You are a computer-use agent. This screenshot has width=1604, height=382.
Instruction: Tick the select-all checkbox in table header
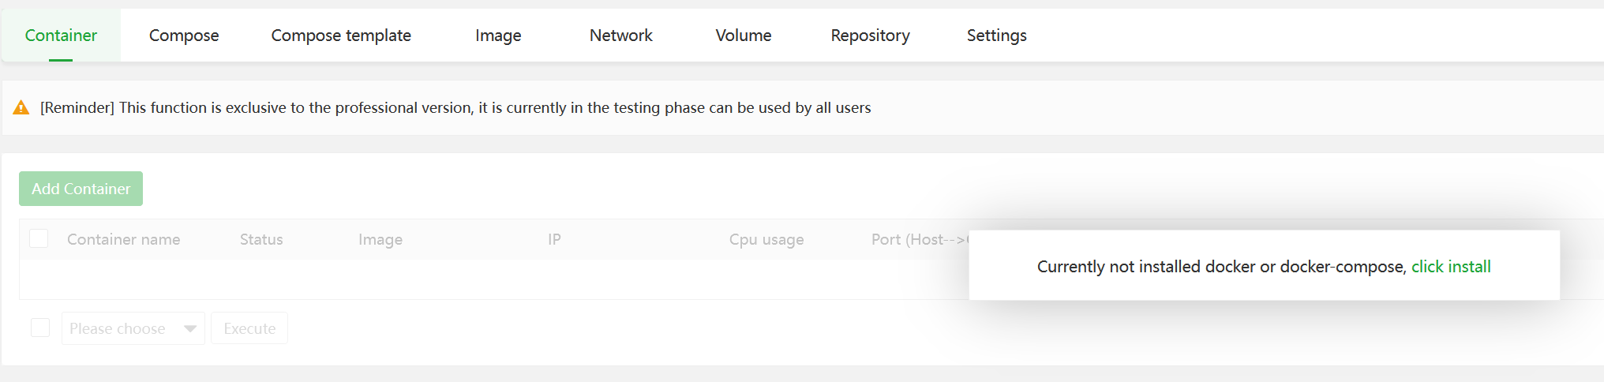tap(39, 238)
